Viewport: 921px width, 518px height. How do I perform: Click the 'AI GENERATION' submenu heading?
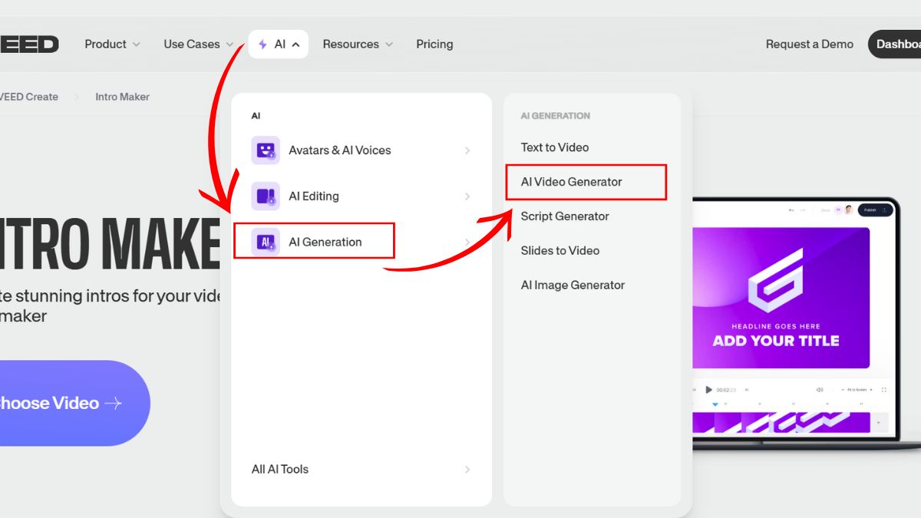(555, 116)
